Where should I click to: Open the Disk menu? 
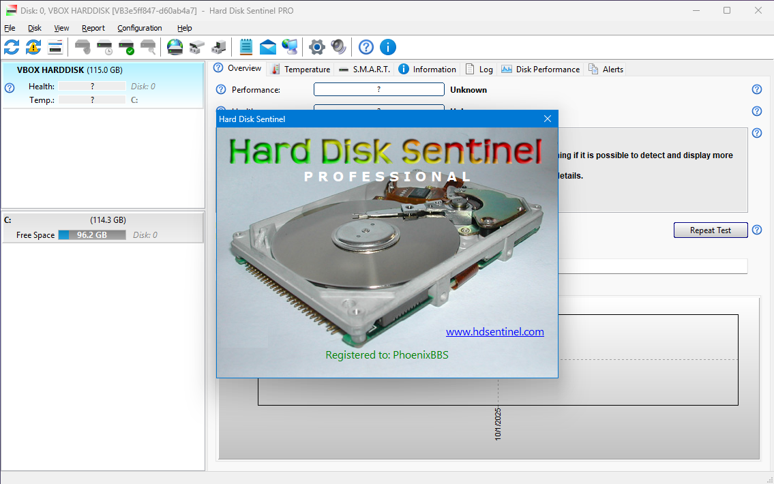pos(35,28)
